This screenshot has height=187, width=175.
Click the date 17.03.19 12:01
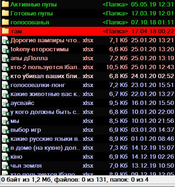tap(152, 13)
